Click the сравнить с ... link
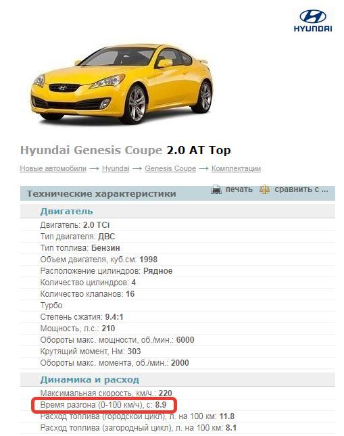This screenshot has width=344, height=436. coord(301,189)
